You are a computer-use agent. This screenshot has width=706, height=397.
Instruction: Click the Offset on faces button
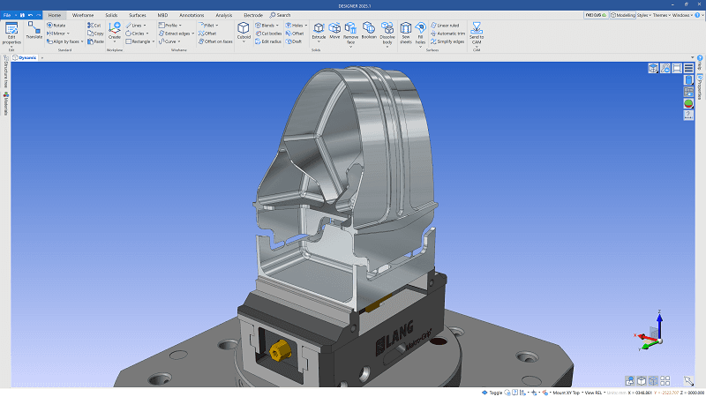(x=216, y=41)
